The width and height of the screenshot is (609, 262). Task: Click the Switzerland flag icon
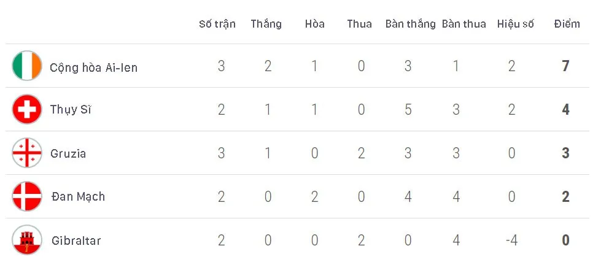27,109
